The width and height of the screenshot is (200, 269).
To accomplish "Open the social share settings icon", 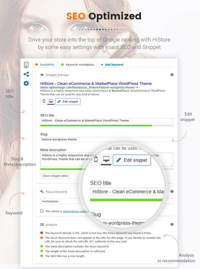I will (26, 74).
